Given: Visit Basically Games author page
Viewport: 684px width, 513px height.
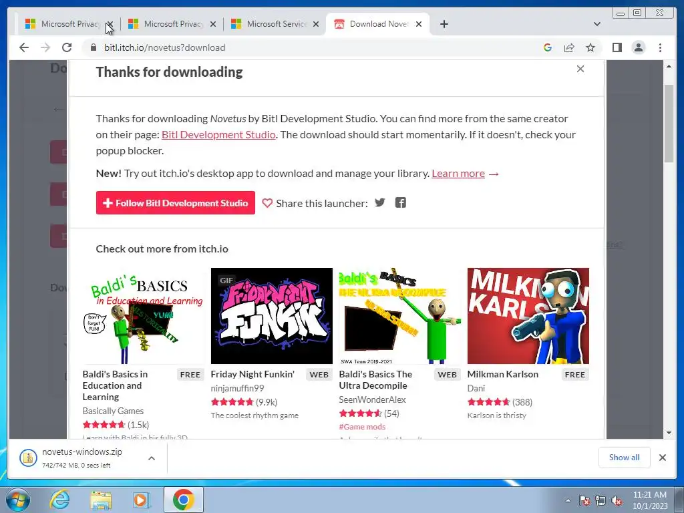Looking at the screenshot, I should pos(113,411).
